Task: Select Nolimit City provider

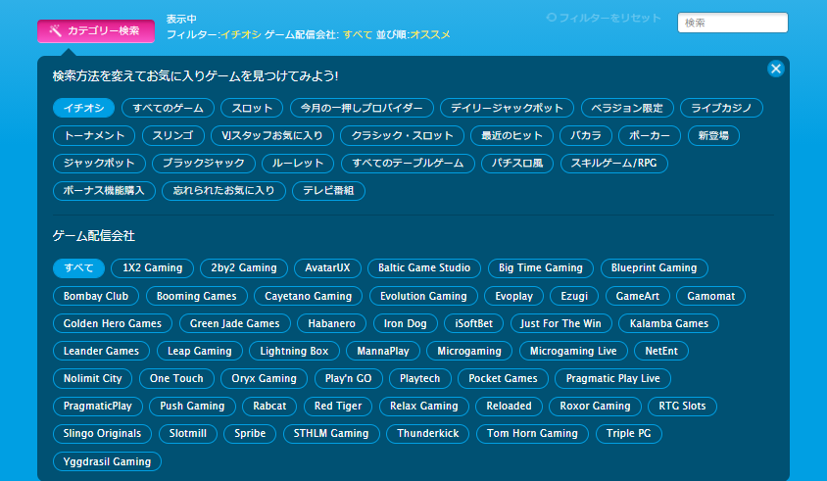Action: [93, 378]
